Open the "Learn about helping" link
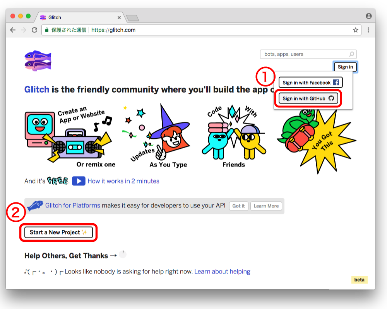 pos(222,272)
